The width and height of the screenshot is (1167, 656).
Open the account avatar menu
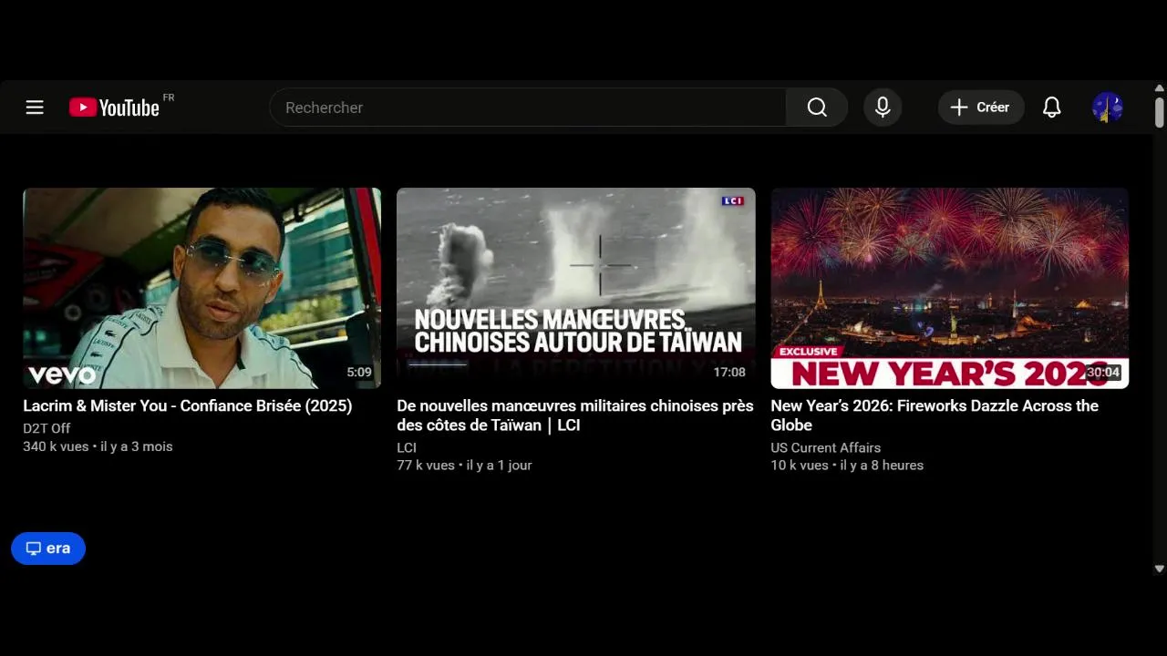click(x=1108, y=108)
